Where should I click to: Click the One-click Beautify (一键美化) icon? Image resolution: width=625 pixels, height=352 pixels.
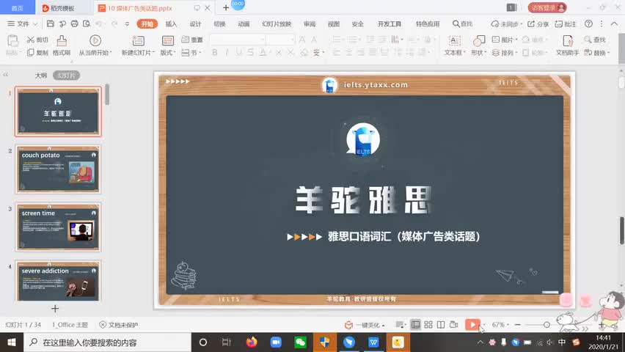[348, 325]
